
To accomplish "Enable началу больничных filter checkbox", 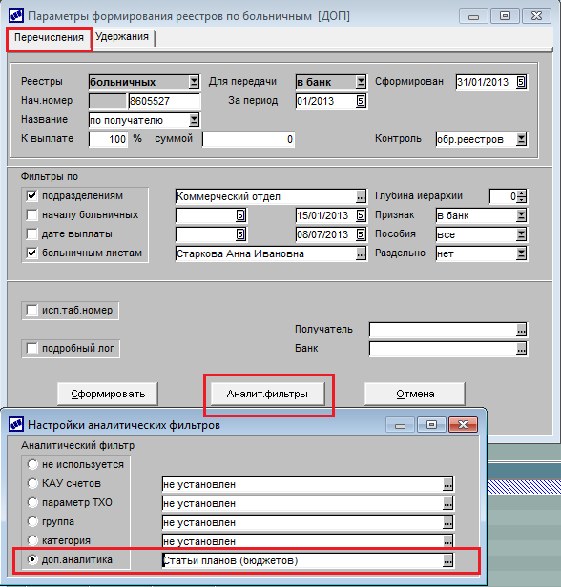I will click(32, 214).
